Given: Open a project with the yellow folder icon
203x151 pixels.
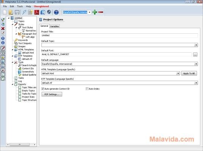Looking at the screenshot, I should pyautogui.click(x=11, y=12).
